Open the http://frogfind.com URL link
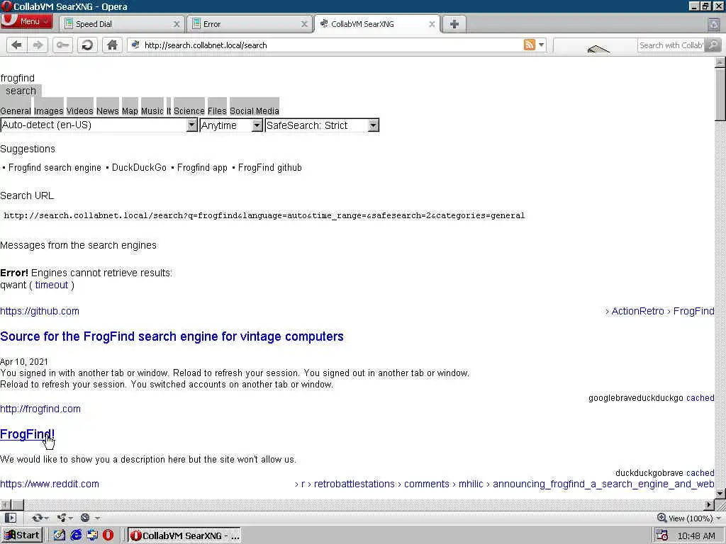Screen dimensions: 726x544 pos(40,409)
